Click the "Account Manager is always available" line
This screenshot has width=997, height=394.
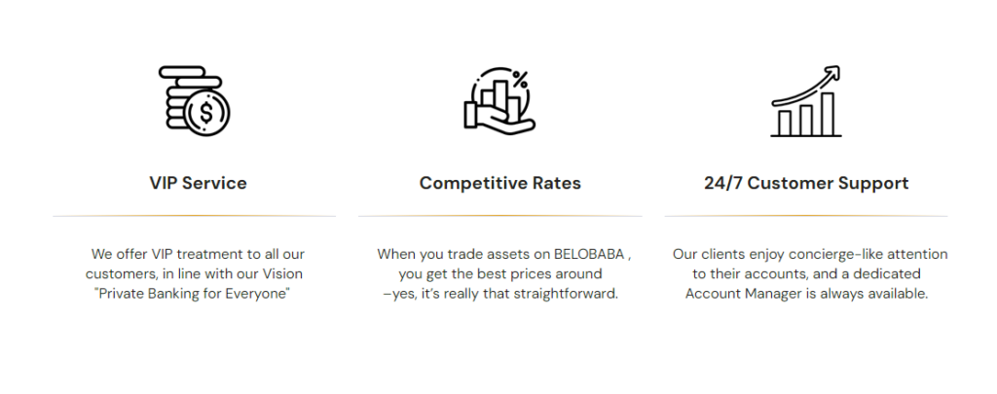806,294
